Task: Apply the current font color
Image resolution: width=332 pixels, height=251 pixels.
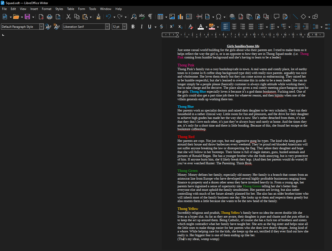Action: [x=201, y=27]
